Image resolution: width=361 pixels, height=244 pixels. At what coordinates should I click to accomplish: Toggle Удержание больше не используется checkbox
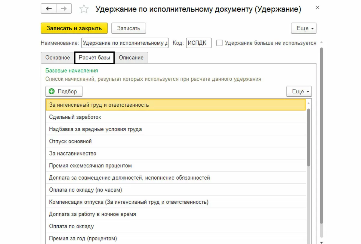[220, 43]
